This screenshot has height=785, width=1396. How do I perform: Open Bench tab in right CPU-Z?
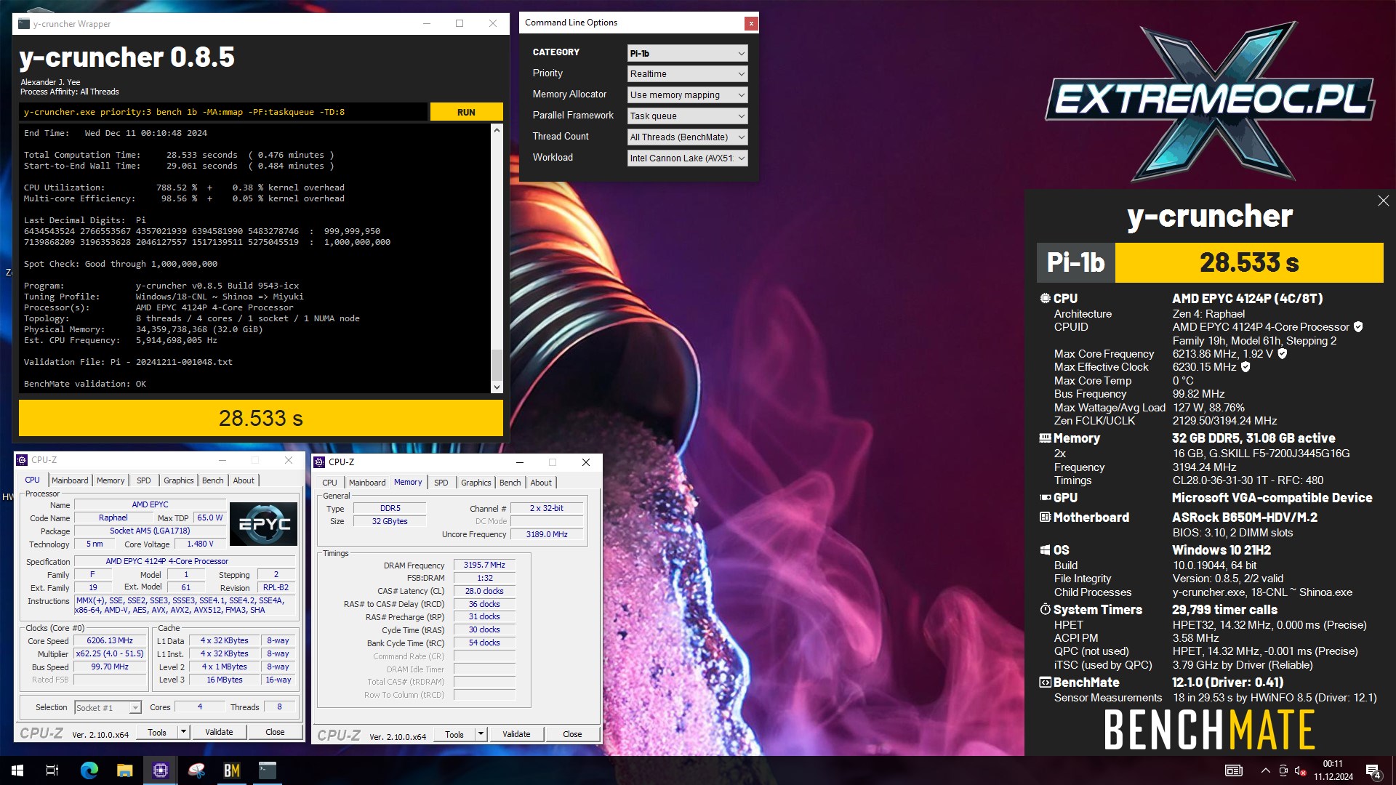[510, 483]
